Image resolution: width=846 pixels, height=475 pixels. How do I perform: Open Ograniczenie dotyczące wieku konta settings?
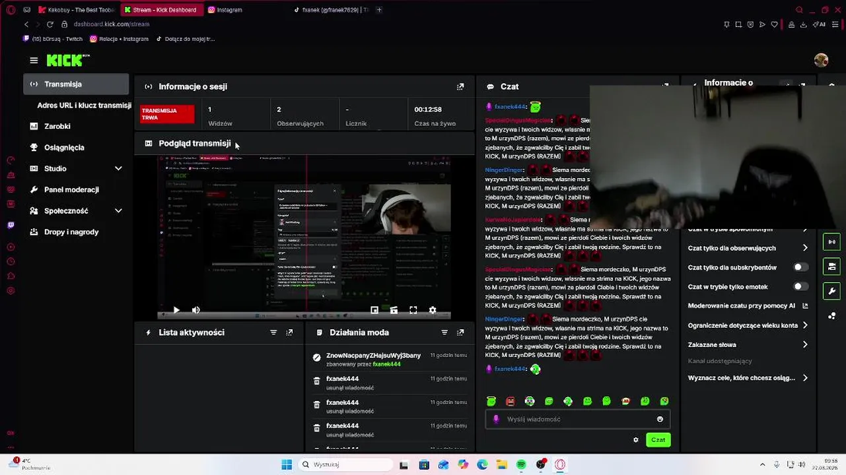pos(748,325)
